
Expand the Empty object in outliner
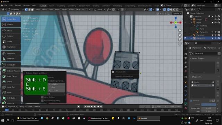[191, 19]
